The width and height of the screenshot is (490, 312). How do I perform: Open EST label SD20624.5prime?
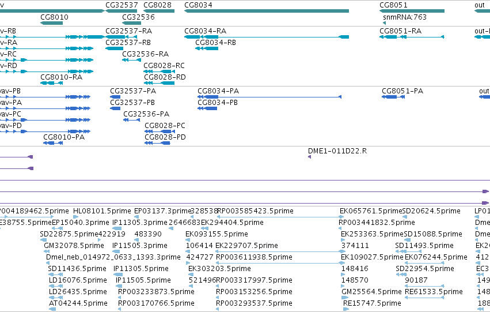coord(431,211)
